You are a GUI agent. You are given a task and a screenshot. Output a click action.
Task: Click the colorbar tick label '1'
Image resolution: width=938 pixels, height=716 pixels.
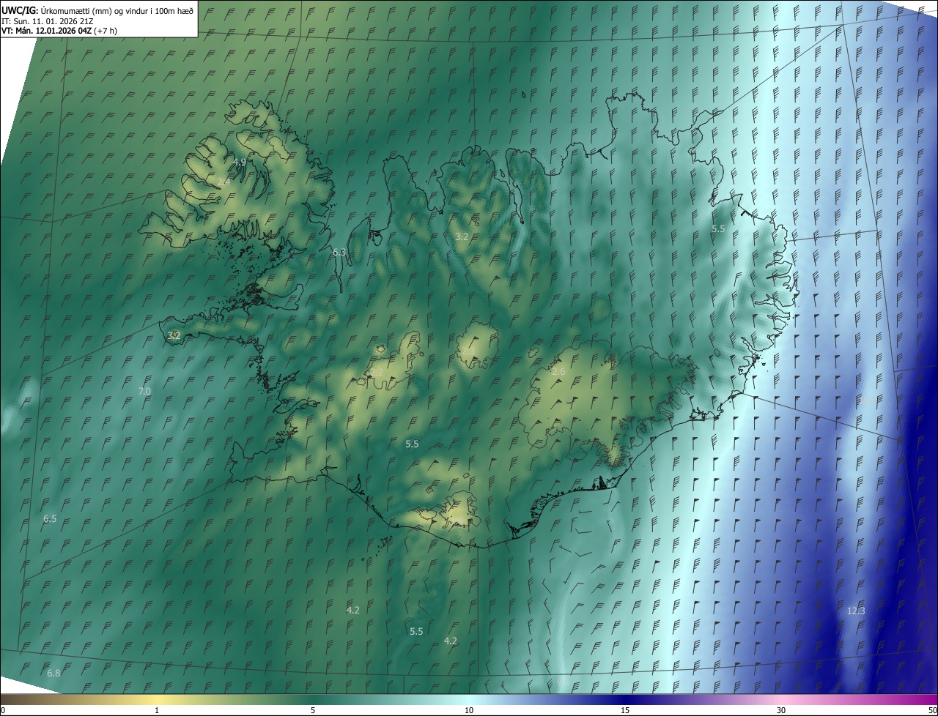pos(157,710)
